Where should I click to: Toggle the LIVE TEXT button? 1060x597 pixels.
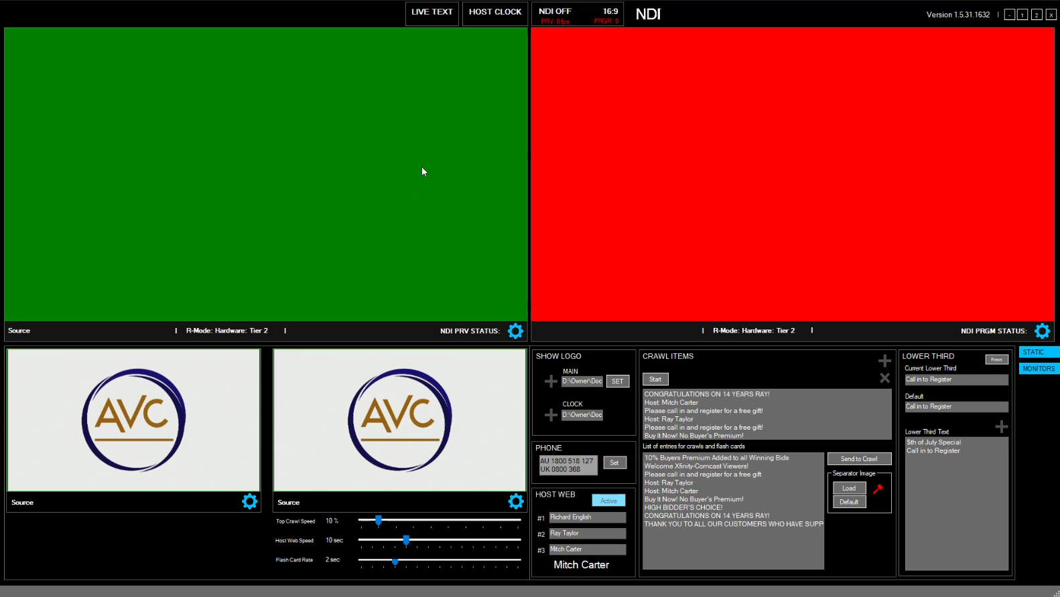click(x=432, y=12)
